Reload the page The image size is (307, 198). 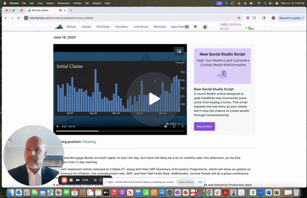(x=19, y=18)
